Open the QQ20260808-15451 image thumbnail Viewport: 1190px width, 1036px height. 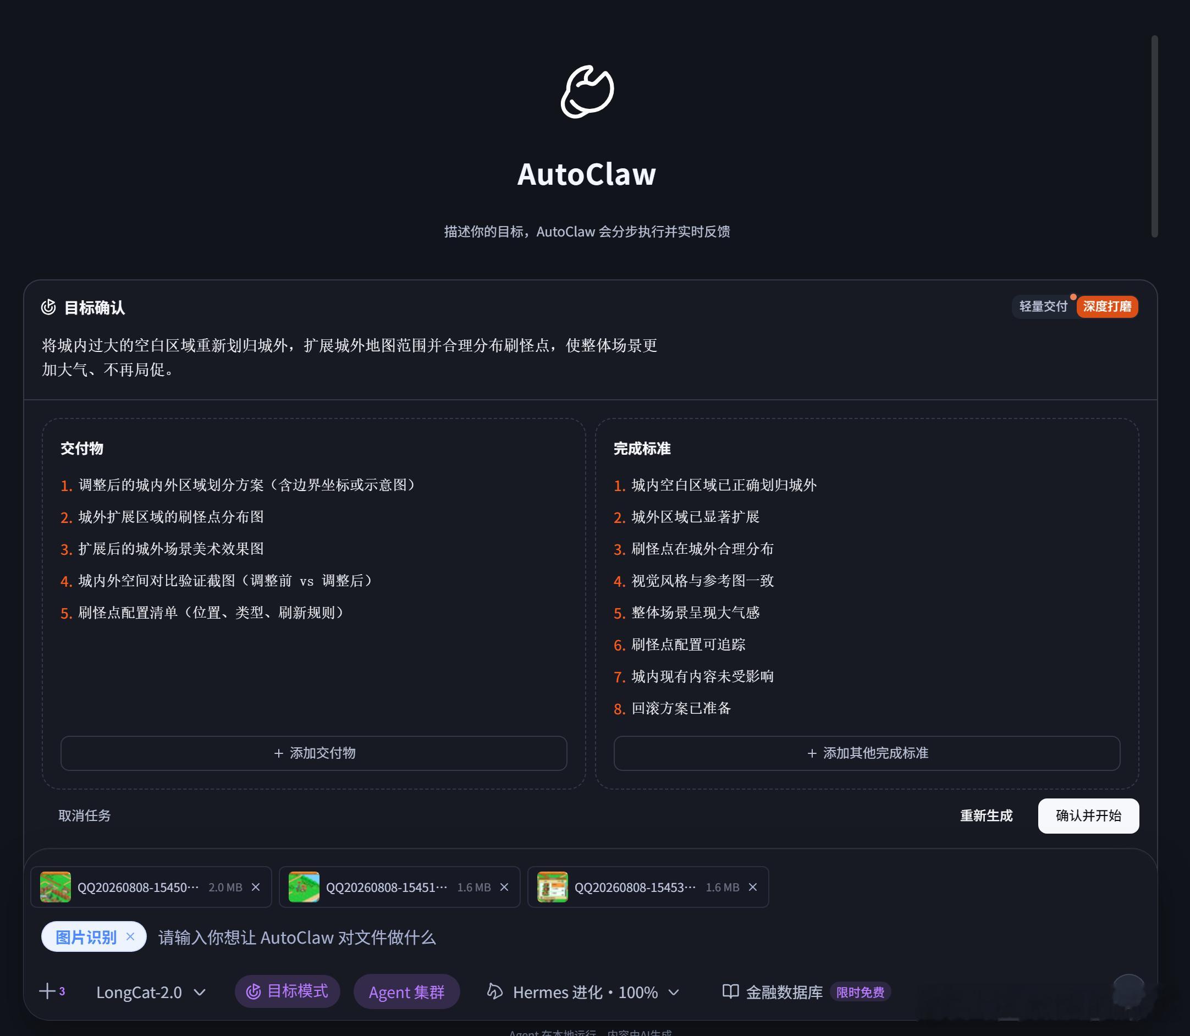pos(304,887)
